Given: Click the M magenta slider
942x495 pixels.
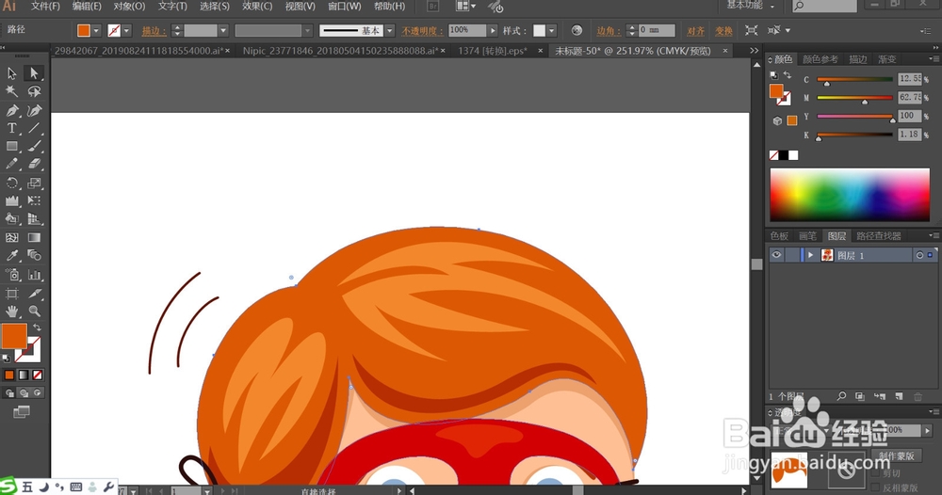Looking at the screenshot, I should point(855,98).
